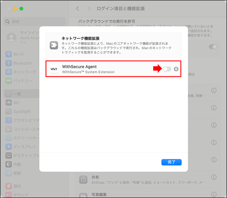This screenshot has width=227, height=198.
Task: Open the WithSecure Agent more options button
Action: point(176,69)
